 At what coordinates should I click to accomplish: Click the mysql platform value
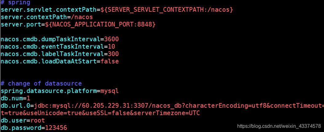click(110, 91)
